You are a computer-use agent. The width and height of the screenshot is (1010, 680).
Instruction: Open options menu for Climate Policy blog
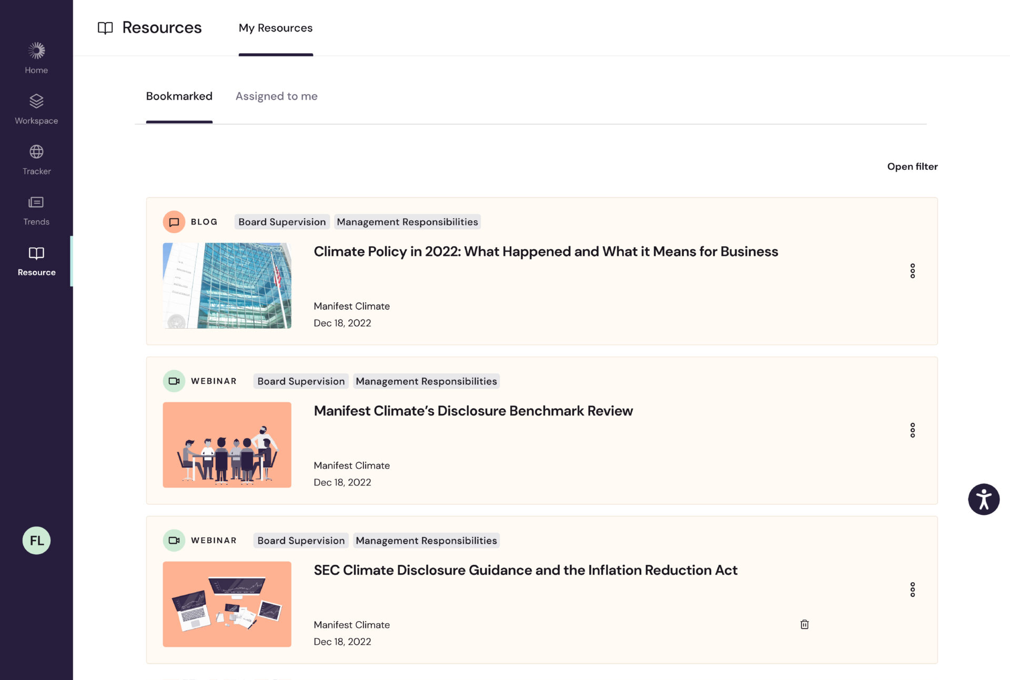click(x=912, y=271)
